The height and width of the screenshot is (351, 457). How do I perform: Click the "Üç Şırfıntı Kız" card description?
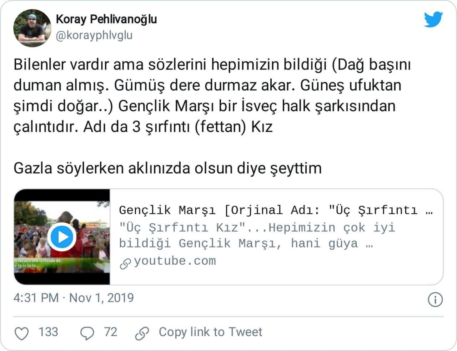click(257, 235)
